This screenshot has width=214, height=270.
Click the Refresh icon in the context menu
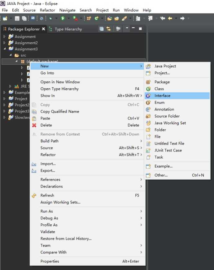(x=34, y=195)
